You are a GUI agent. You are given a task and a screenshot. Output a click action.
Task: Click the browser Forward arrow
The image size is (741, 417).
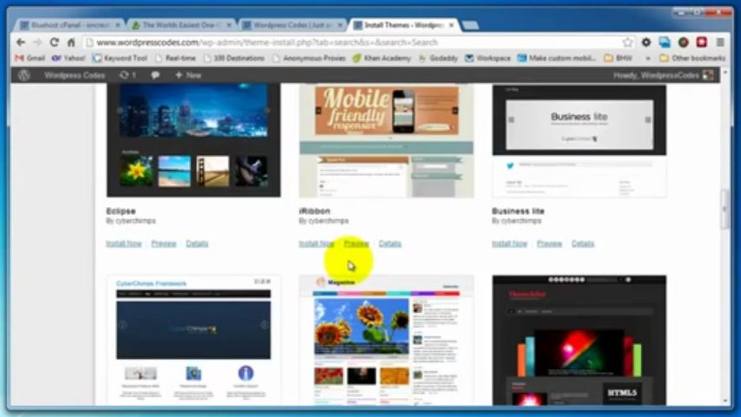pyautogui.click(x=37, y=42)
